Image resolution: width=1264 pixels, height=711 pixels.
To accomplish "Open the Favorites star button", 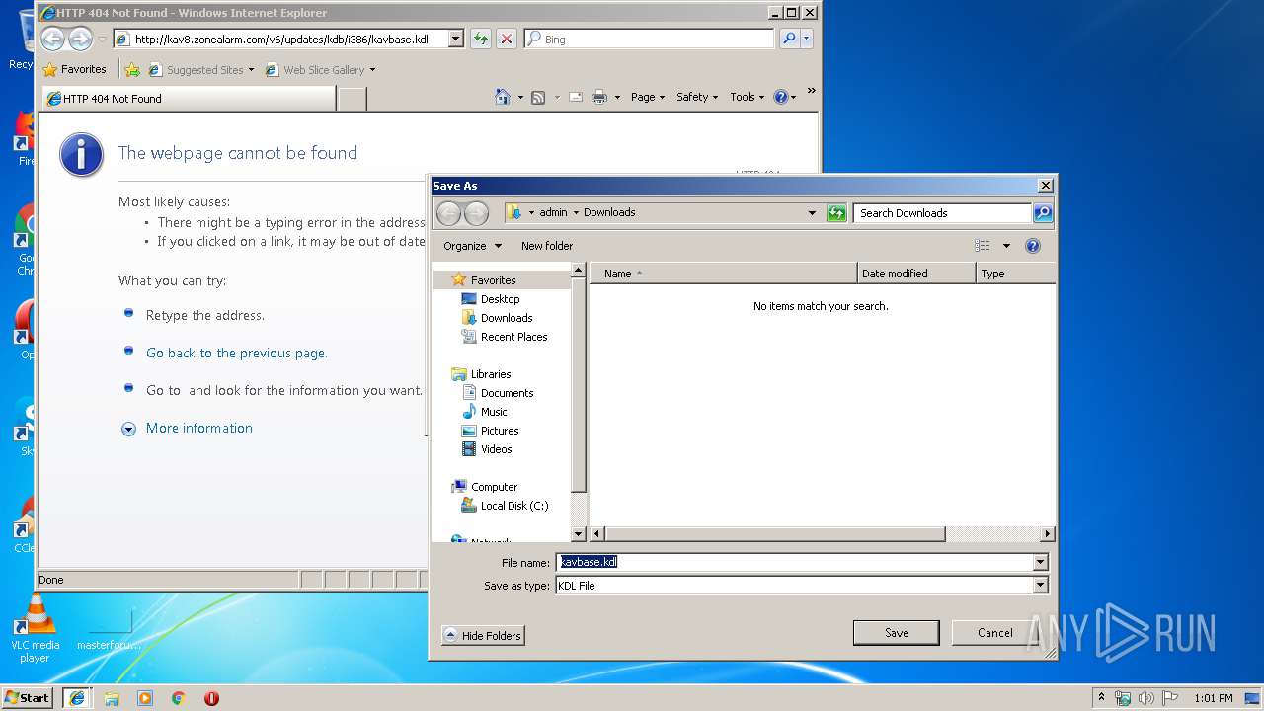I will [75, 69].
